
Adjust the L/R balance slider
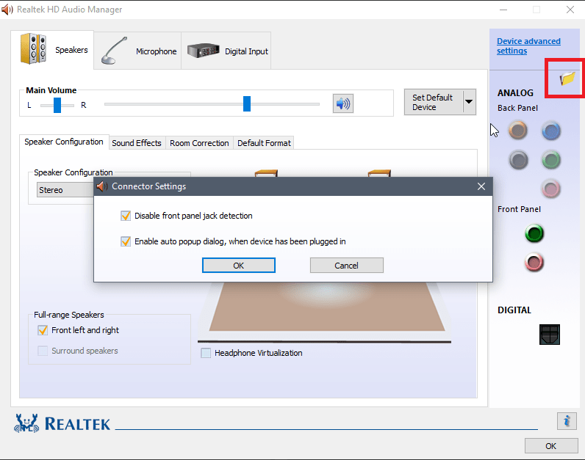(x=57, y=105)
